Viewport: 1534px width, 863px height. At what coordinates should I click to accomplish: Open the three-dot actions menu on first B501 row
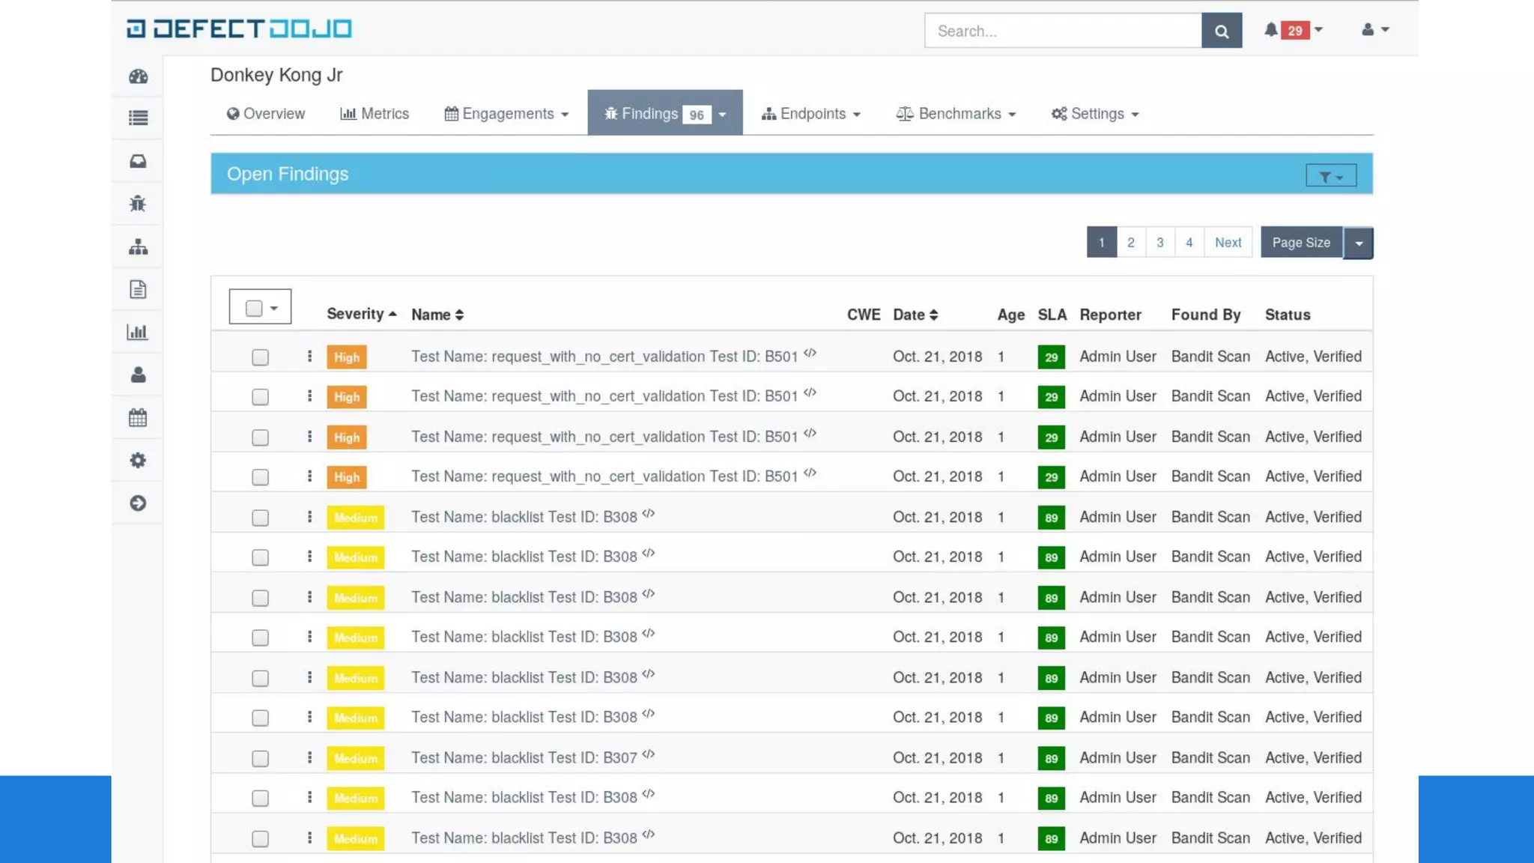(309, 357)
